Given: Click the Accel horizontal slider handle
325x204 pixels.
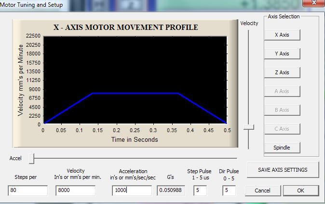Looking at the screenshot, I should click(31, 158).
